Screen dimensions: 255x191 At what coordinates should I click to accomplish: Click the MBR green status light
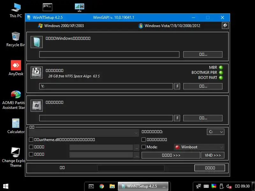[221, 67]
